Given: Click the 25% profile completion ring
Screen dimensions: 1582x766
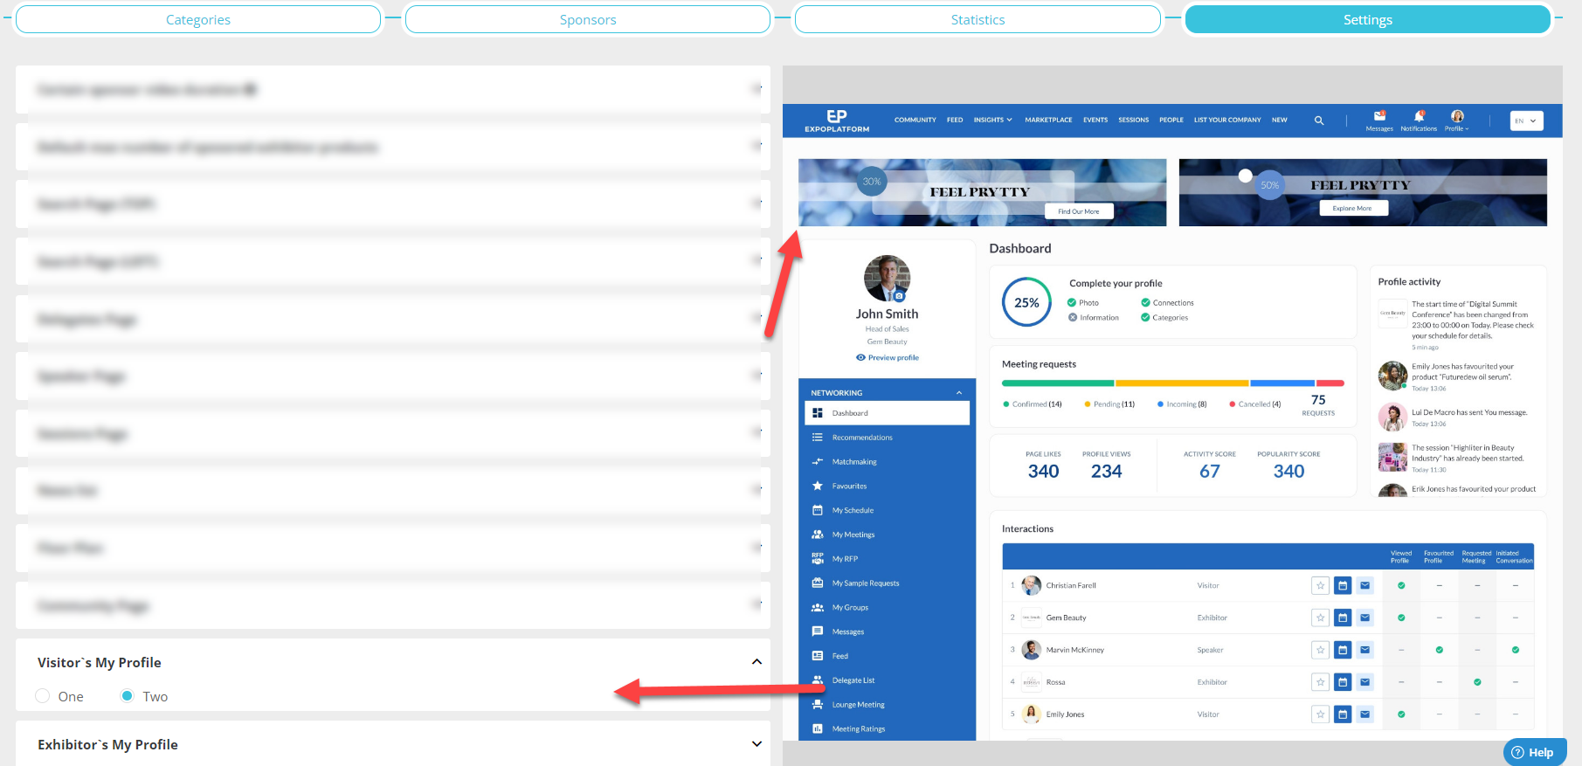Looking at the screenshot, I should pyautogui.click(x=1026, y=302).
